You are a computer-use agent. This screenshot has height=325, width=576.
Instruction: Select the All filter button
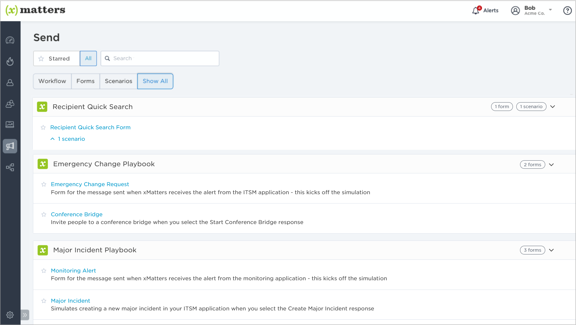[x=88, y=58]
